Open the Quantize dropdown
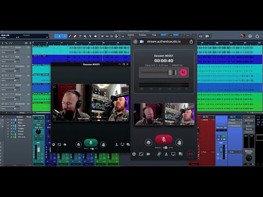The height and width of the screenshot is (197, 263). [131, 36]
